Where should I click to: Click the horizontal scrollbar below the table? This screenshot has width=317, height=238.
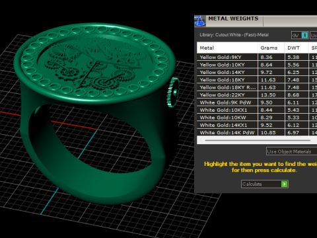(x=257, y=140)
